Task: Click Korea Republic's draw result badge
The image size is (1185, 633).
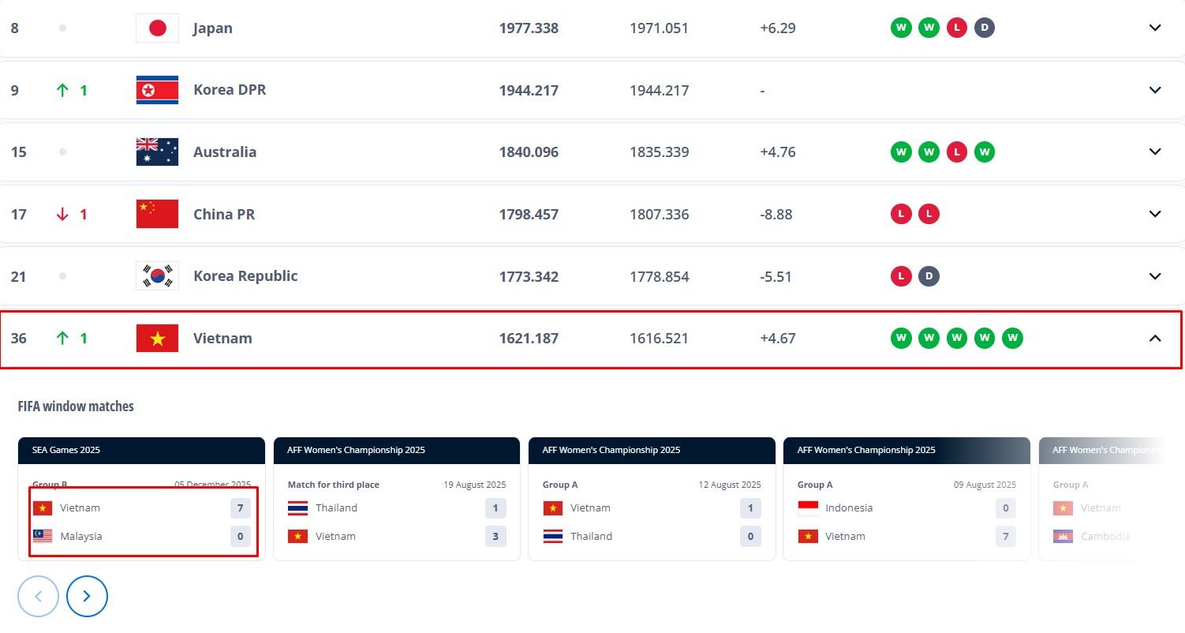Action: tap(929, 276)
